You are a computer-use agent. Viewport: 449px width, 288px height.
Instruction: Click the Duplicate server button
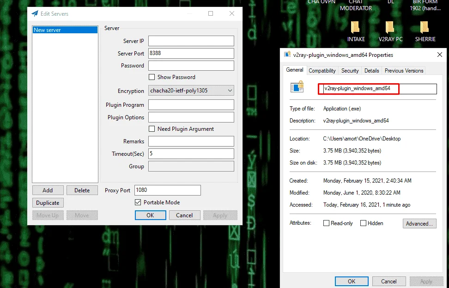tap(48, 203)
